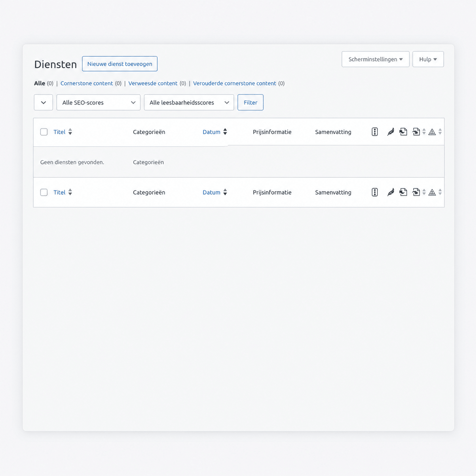Click the readability feather icon in the header row
476x476 pixels.
(x=390, y=132)
